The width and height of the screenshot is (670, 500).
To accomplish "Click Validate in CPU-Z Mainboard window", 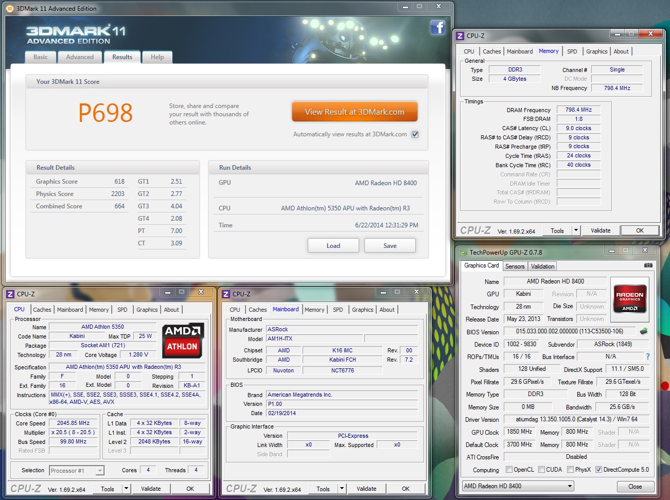I will click(366, 489).
